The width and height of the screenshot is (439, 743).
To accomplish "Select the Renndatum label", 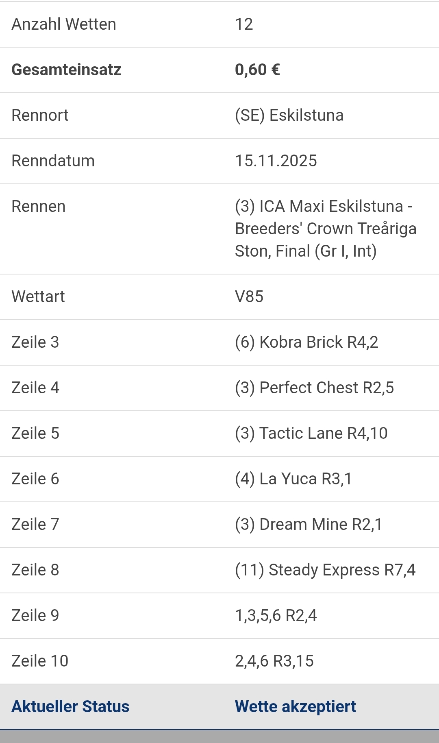I will 53,161.
